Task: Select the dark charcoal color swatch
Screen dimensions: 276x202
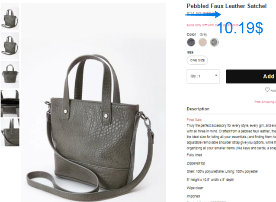Action: (x=191, y=42)
